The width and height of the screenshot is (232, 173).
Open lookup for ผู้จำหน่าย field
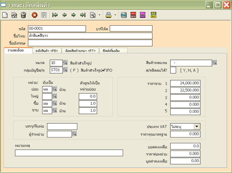(x=74, y=134)
